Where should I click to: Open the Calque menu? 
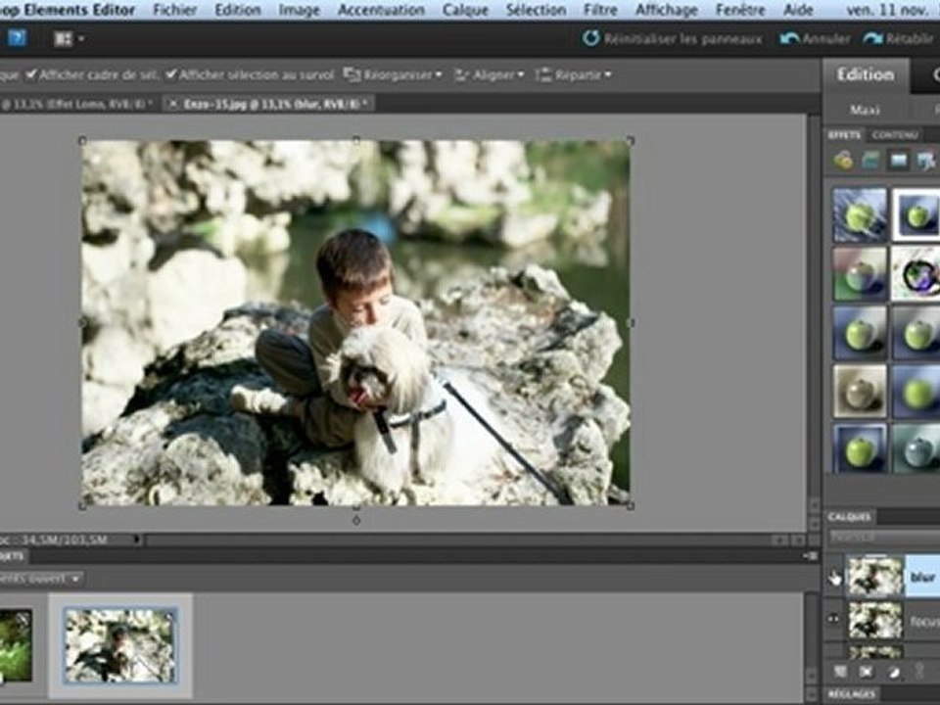[465, 10]
